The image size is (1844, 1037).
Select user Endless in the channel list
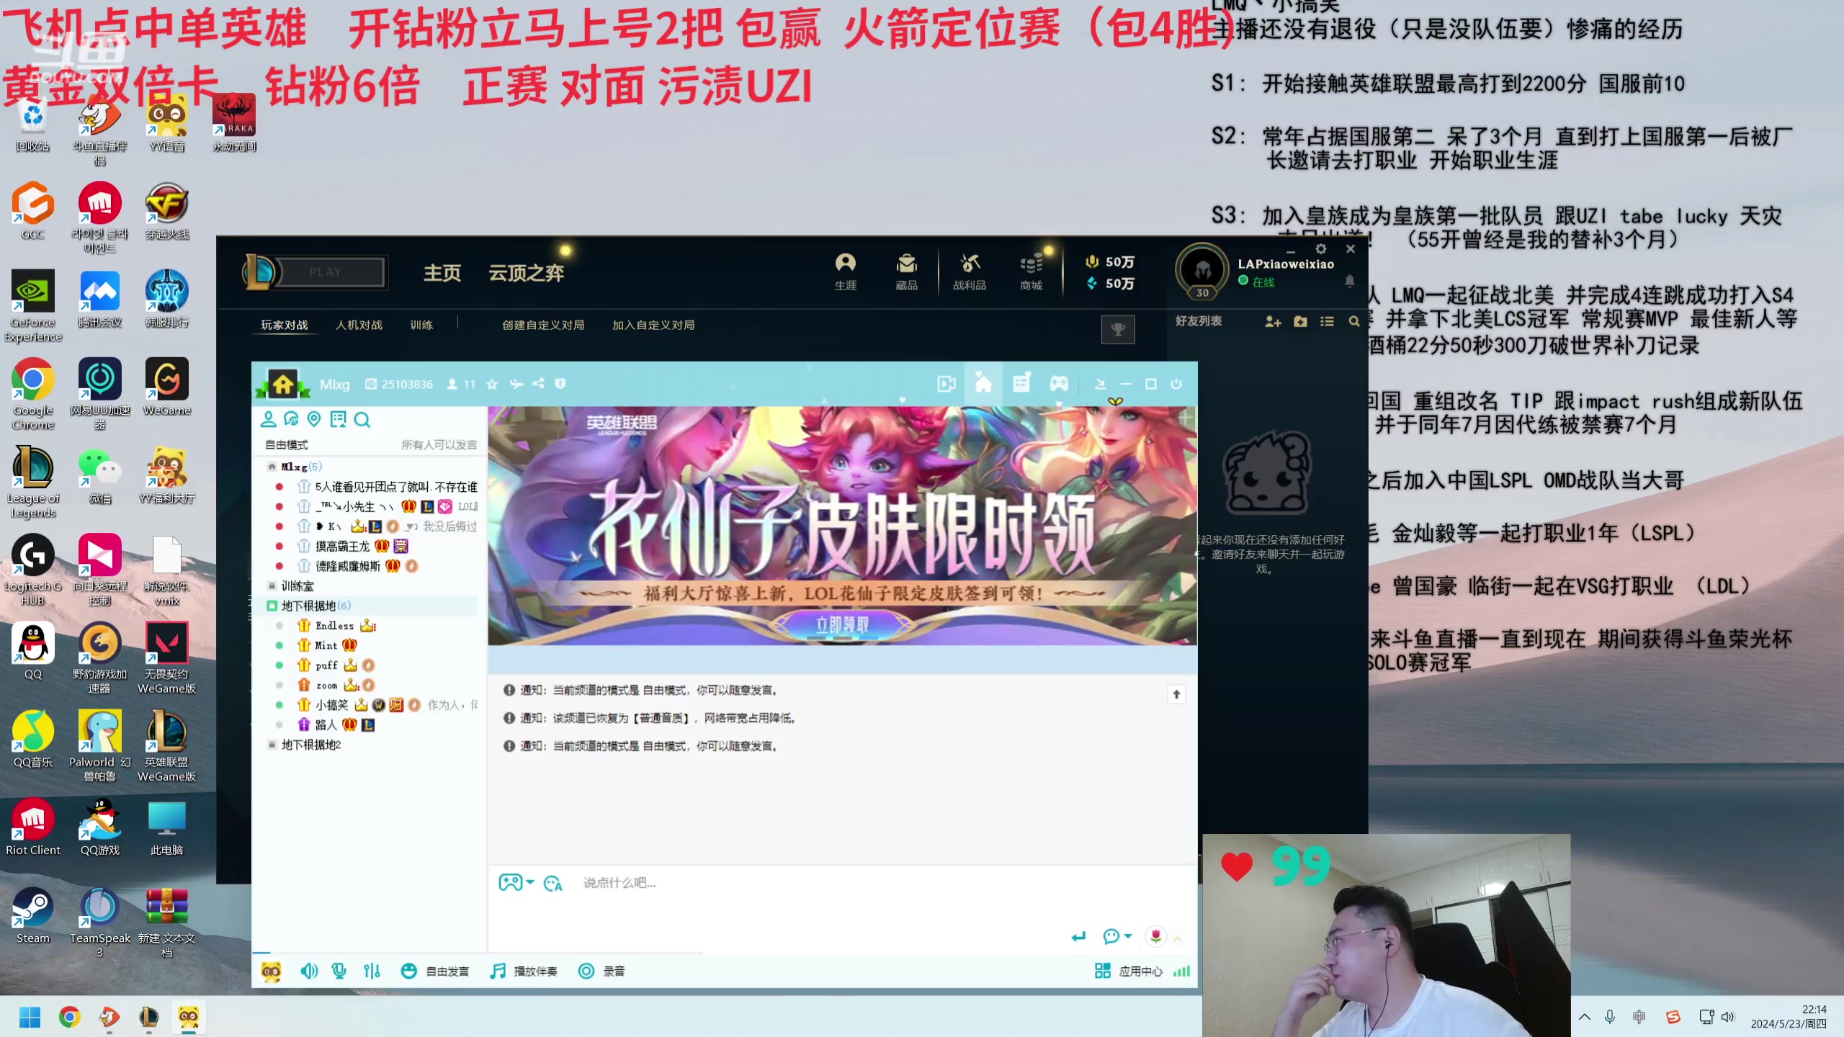pos(334,626)
